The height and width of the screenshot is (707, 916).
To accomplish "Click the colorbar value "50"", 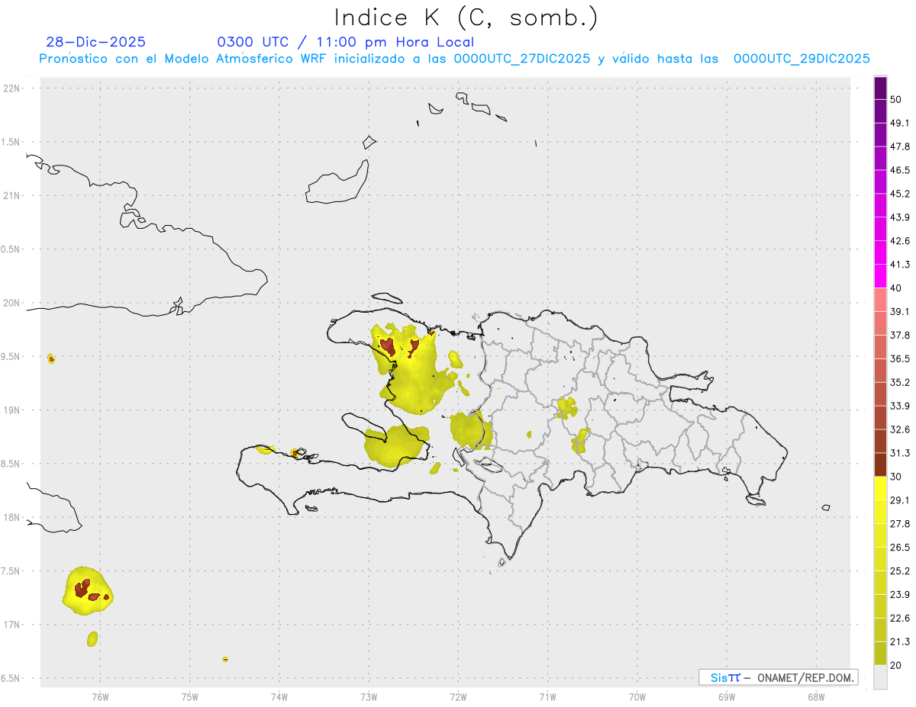I will pyautogui.click(x=896, y=99).
